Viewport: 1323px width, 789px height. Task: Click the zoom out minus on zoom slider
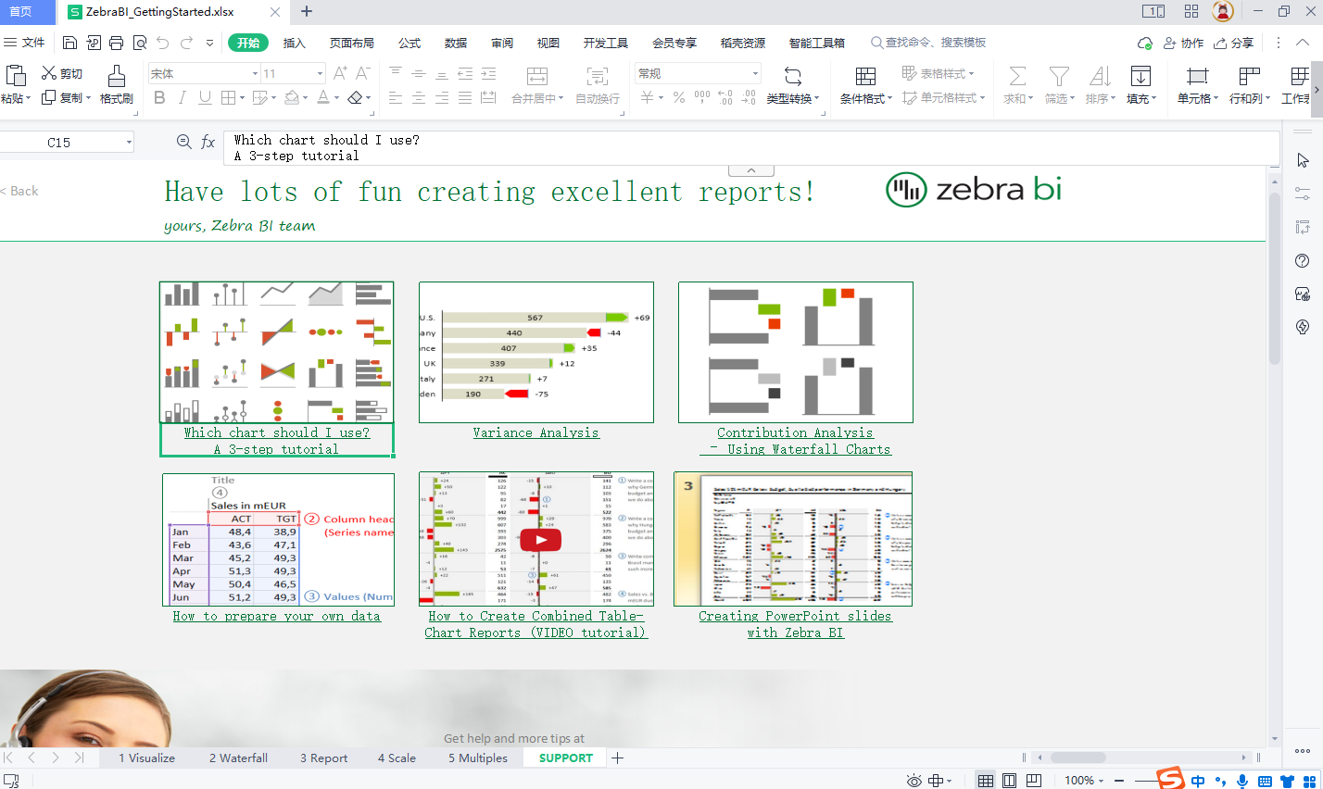coord(1119,781)
